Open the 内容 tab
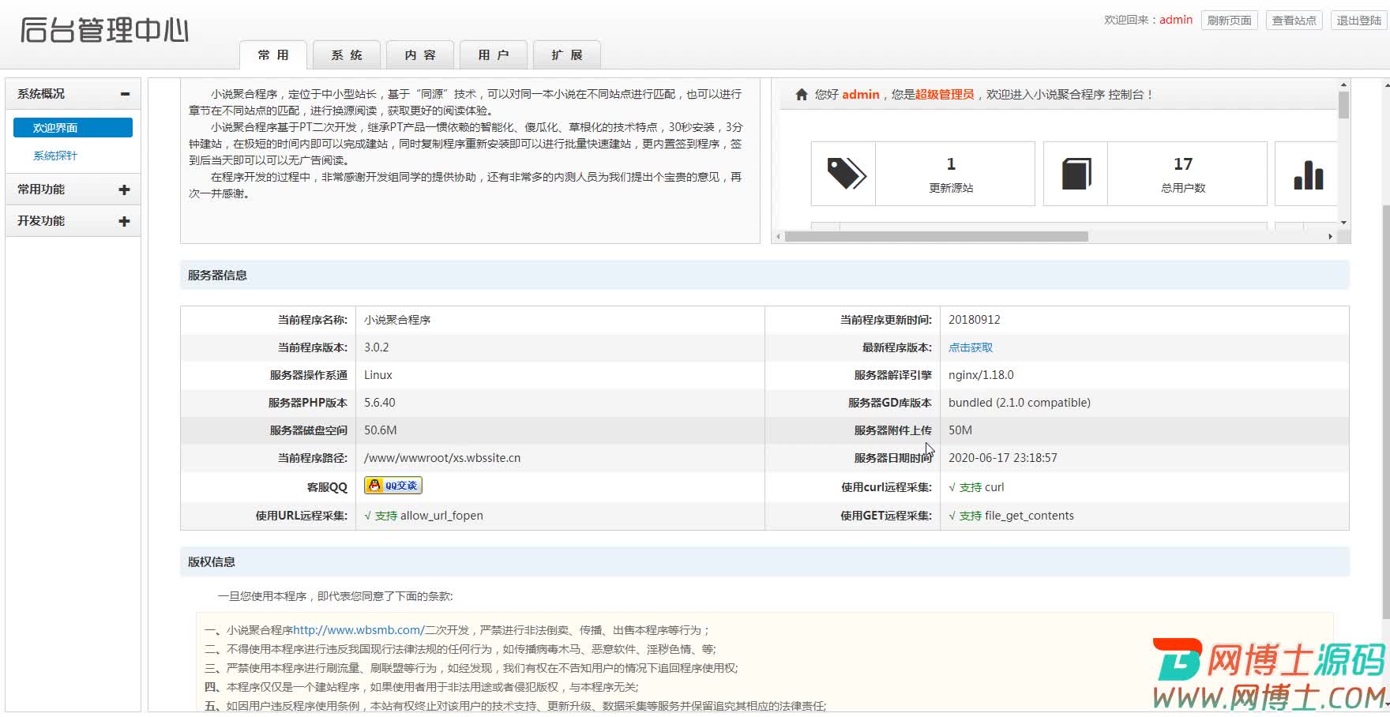The image size is (1390, 717). pos(420,55)
